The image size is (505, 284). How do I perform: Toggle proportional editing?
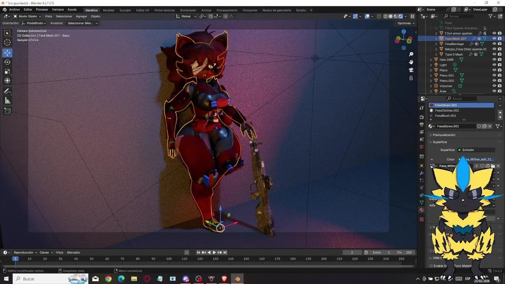226,16
